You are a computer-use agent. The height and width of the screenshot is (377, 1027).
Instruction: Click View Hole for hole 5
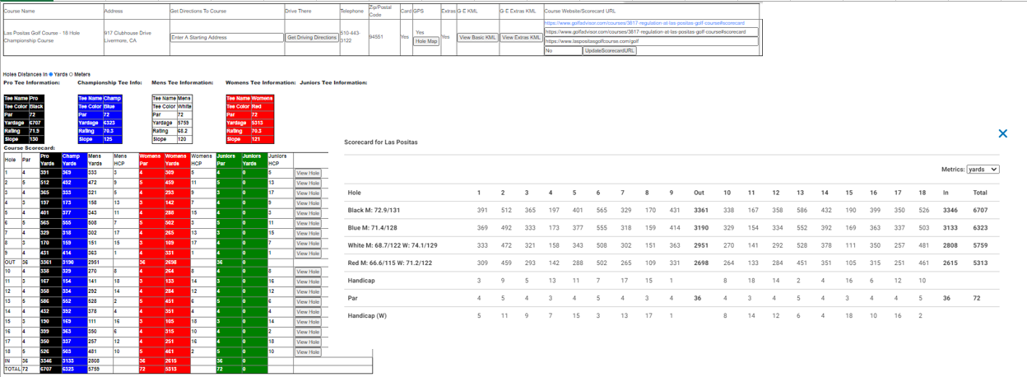tap(308, 213)
